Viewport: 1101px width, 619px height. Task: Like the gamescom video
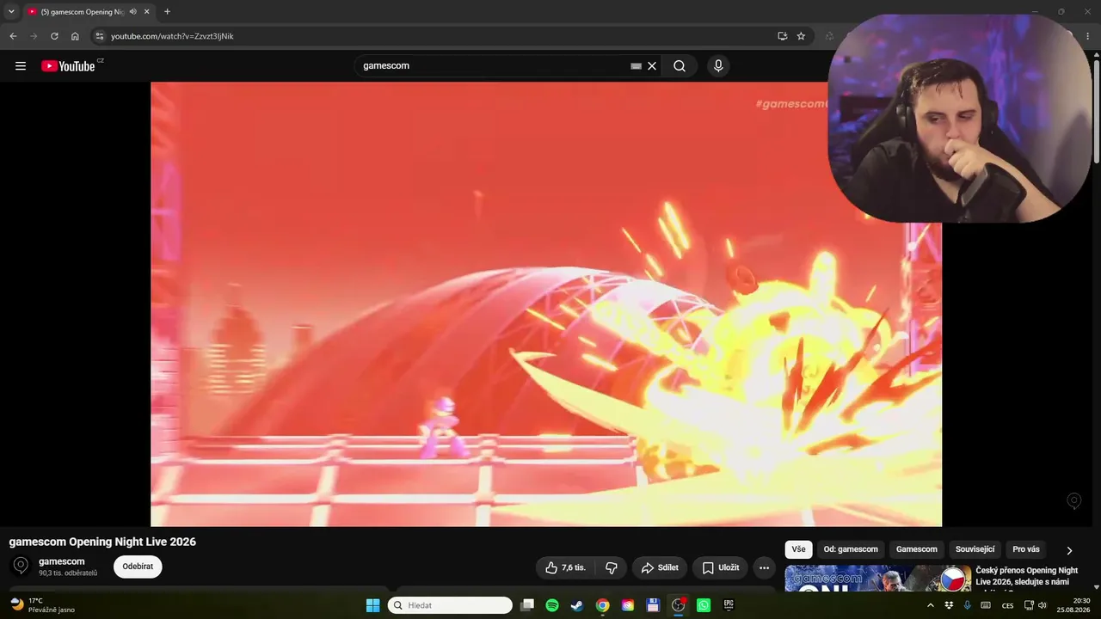(x=566, y=567)
